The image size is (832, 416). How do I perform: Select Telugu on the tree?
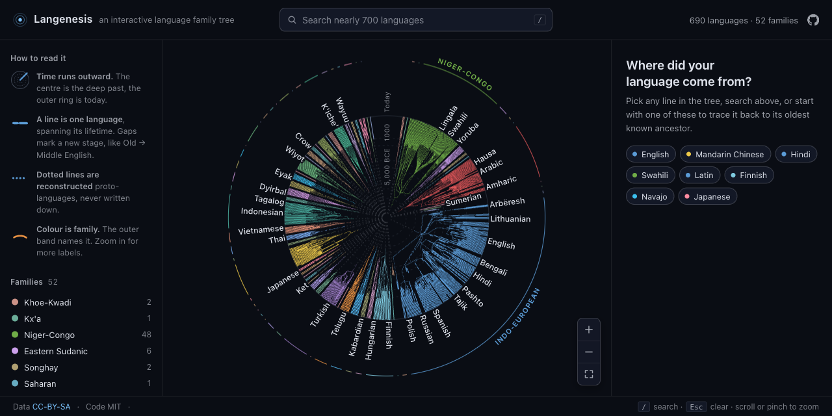tap(339, 322)
